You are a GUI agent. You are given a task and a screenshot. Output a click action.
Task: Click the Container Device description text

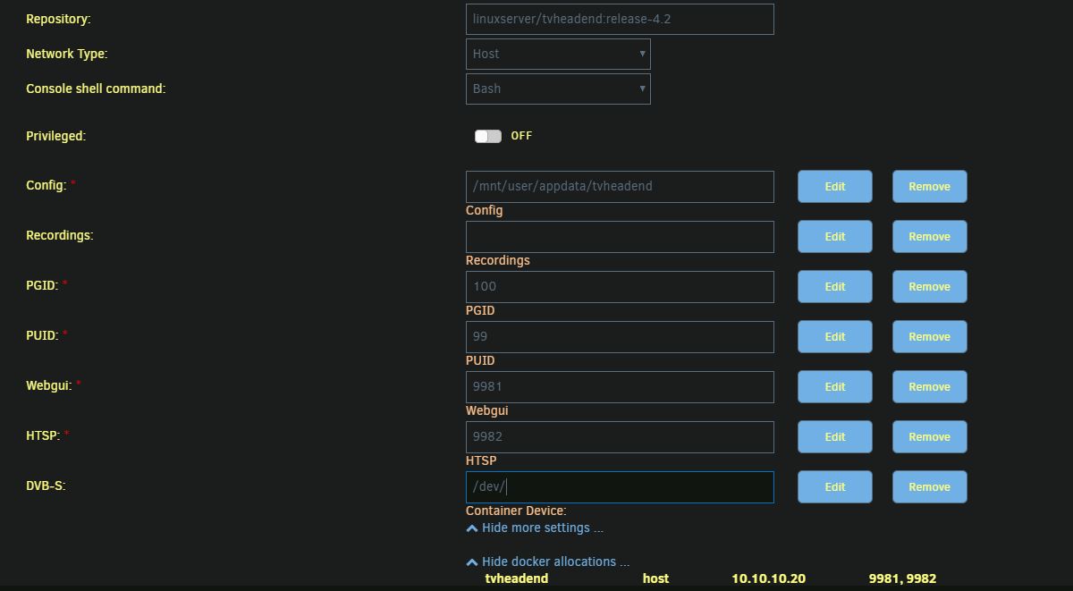click(x=516, y=511)
